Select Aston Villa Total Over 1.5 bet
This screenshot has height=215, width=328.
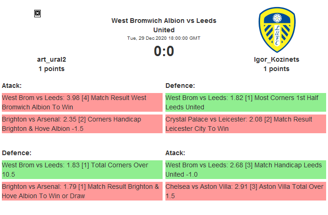pyautogui.click(x=246, y=191)
